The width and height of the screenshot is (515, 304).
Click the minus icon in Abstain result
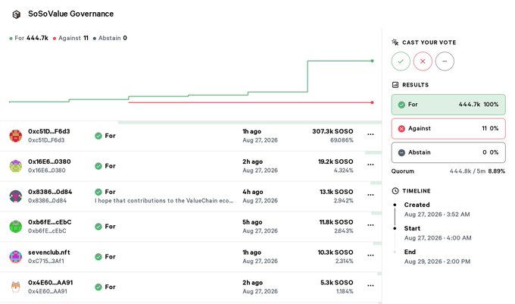(x=401, y=153)
